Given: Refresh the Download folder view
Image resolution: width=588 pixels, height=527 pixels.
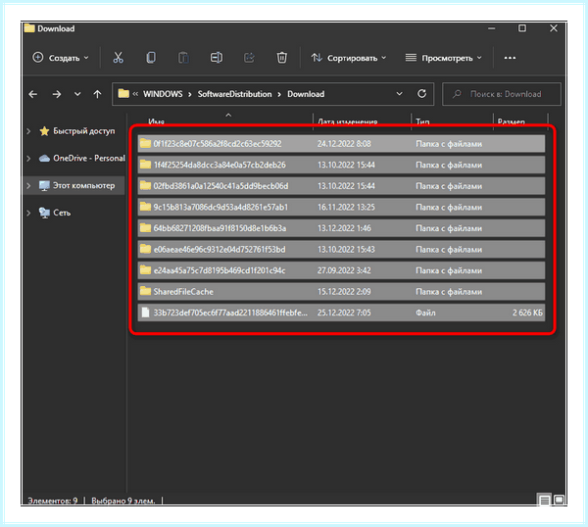Looking at the screenshot, I should click(421, 94).
